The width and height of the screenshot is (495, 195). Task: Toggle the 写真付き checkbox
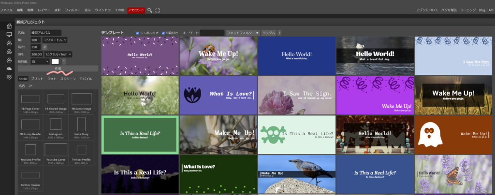pyautogui.click(x=163, y=33)
